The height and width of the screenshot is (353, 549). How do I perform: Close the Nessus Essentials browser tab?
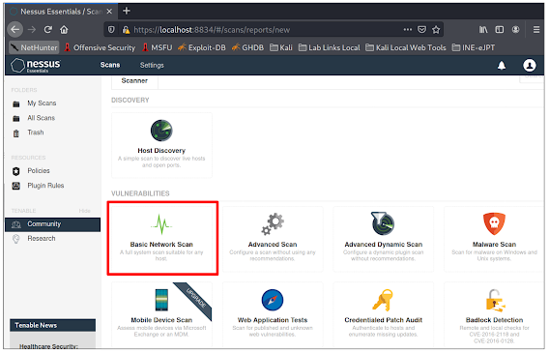(109, 12)
